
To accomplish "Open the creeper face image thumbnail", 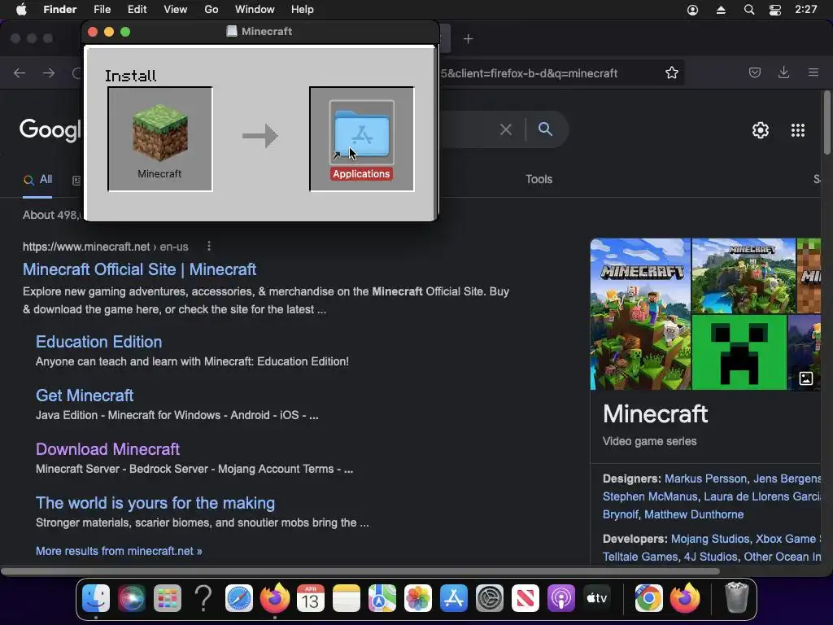I will (x=739, y=352).
